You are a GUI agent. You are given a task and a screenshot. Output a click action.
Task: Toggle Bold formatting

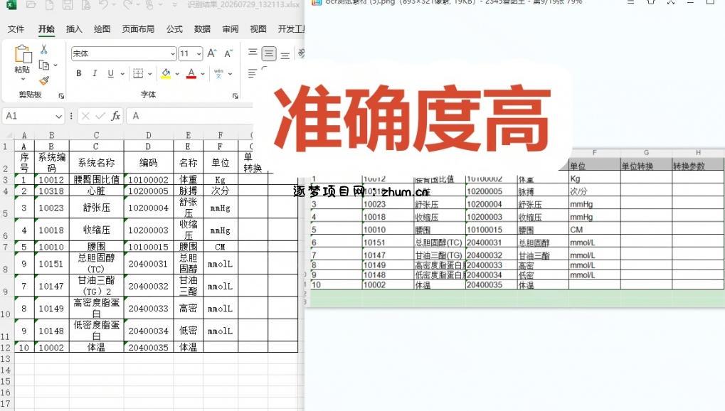point(78,73)
